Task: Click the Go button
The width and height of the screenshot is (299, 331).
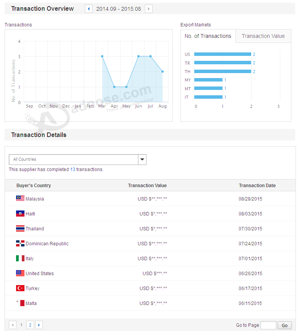Action: point(284,325)
